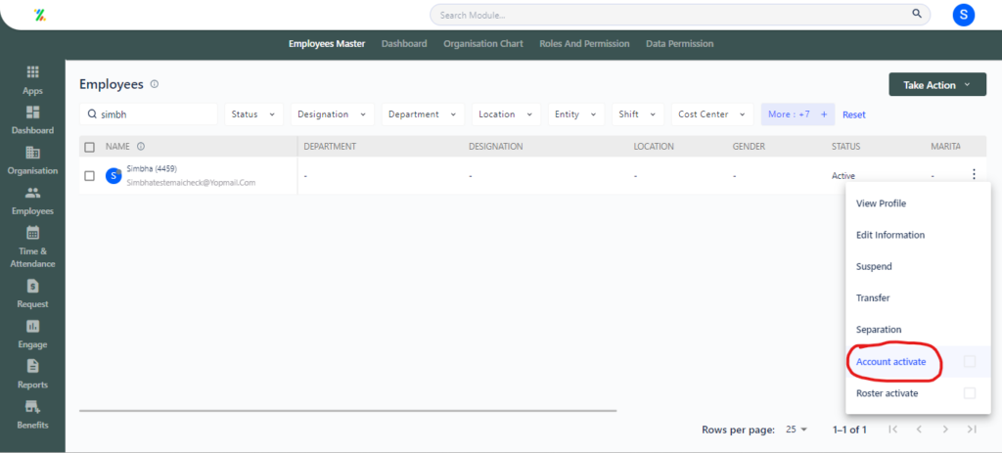Click plus icon on More filters
This screenshot has width=1002, height=453.
point(824,114)
